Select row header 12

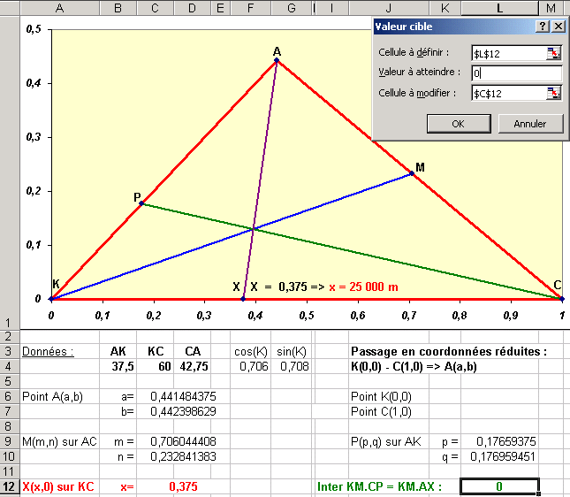click(x=8, y=487)
